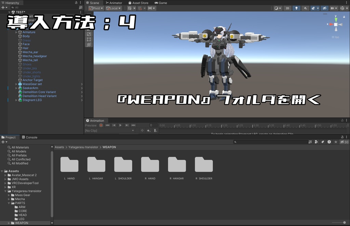Switch to the Game tab
This screenshot has height=226, width=350.
click(161, 3)
